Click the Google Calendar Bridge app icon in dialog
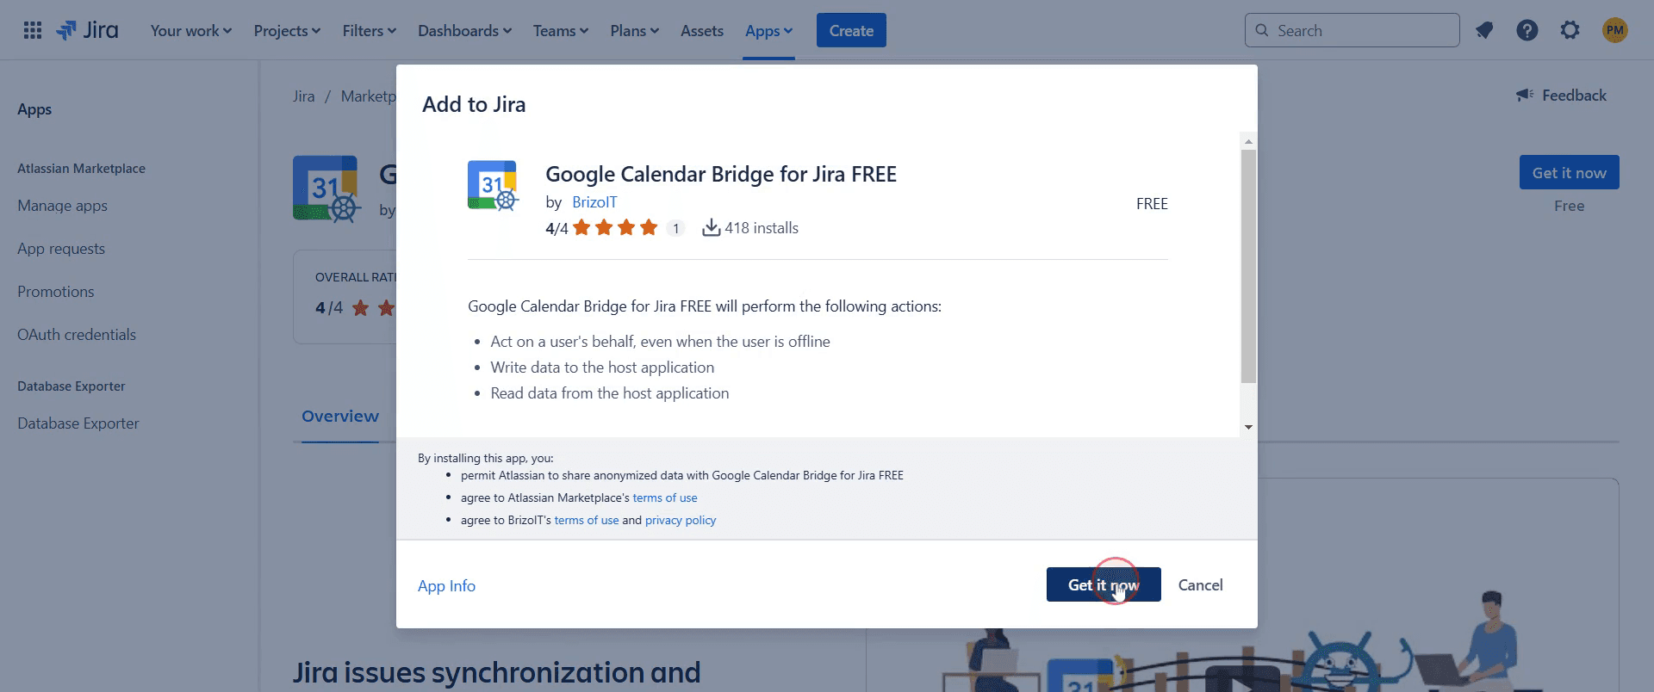The width and height of the screenshot is (1654, 692). pos(493,185)
